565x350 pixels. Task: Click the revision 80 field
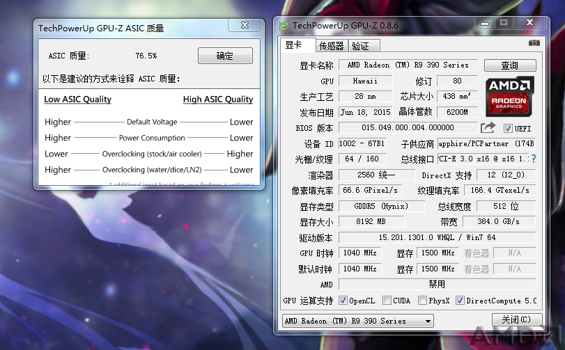coord(457,81)
